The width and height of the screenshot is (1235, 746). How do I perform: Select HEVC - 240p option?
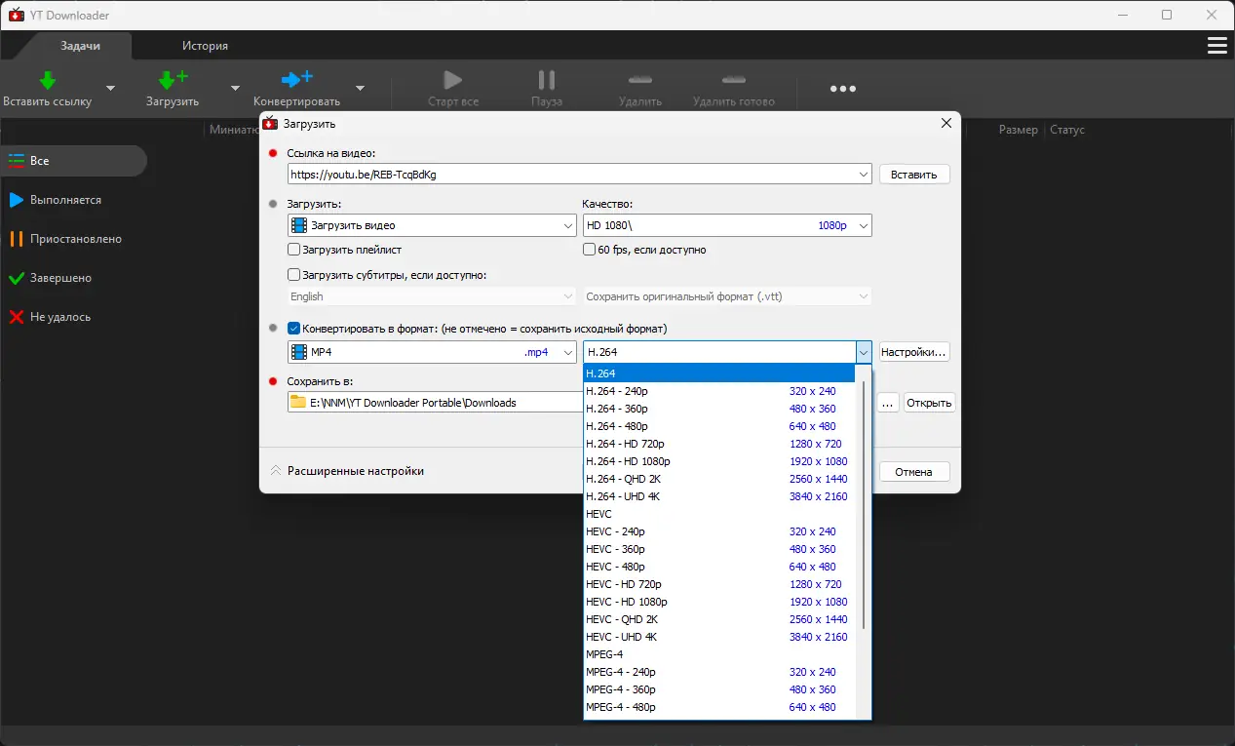click(x=719, y=531)
